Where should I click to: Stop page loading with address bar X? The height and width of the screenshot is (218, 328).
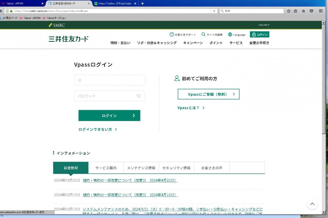214,11
